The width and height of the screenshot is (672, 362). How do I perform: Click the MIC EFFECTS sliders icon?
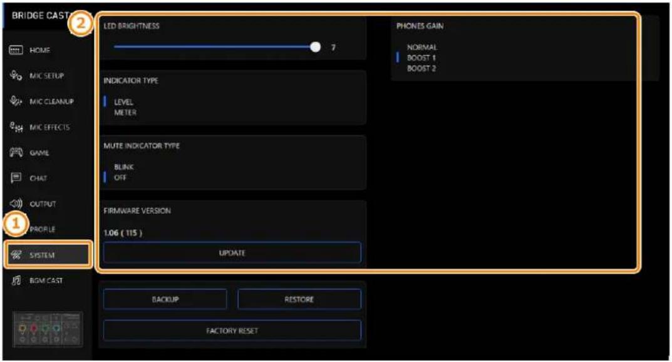coord(16,127)
